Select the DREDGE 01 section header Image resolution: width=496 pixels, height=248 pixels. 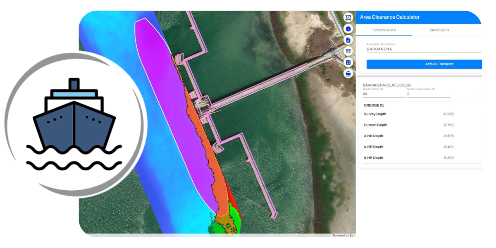point(374,105)
